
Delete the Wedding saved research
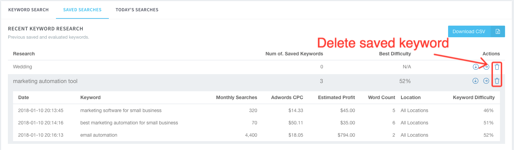coord(497,67)
